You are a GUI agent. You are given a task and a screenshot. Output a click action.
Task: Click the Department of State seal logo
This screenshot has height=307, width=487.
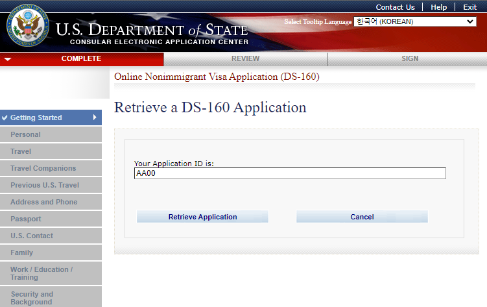click(28, 25)
